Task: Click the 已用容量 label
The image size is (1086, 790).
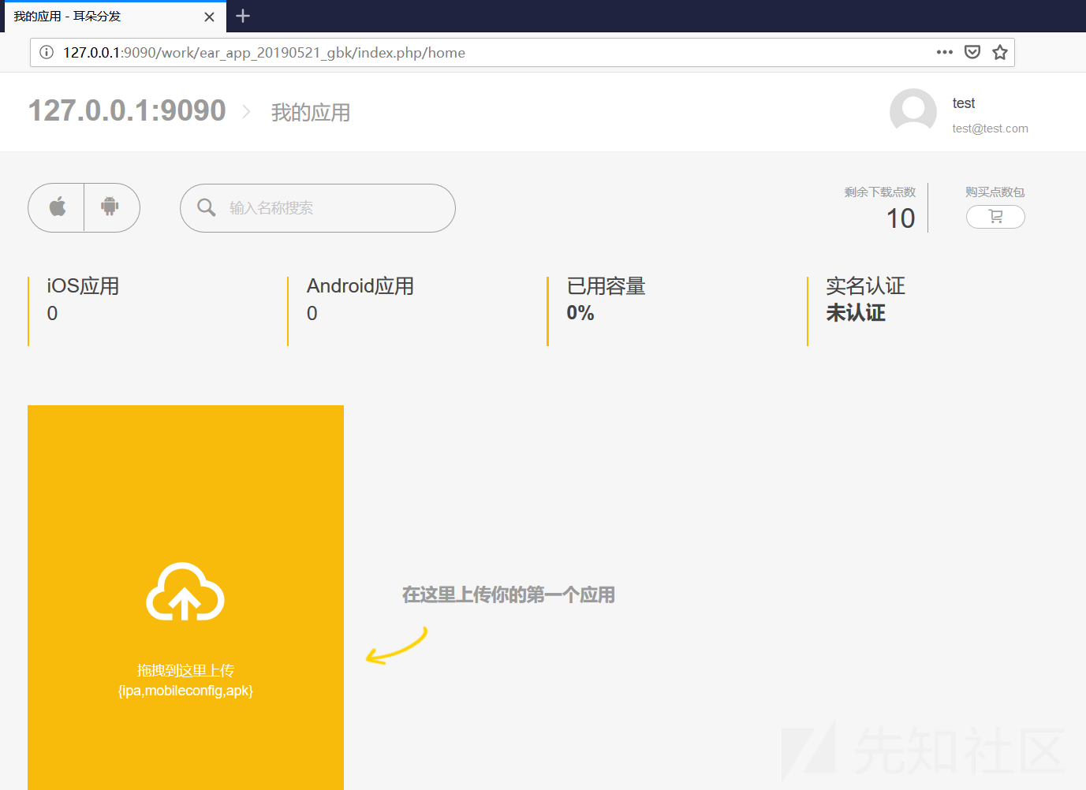Action: click(x=606, y=285)
